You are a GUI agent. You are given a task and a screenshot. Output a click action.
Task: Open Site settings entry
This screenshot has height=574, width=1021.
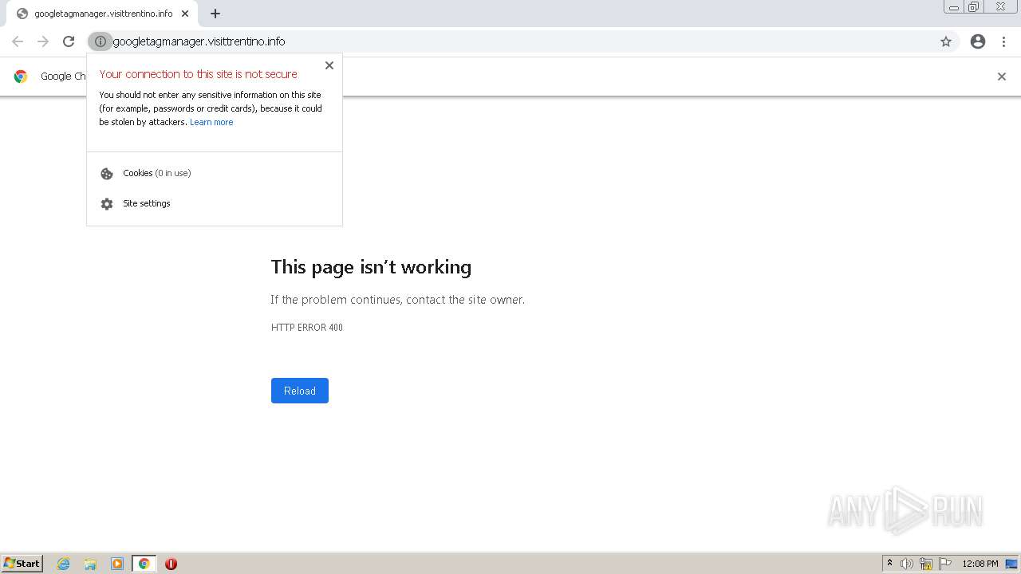click(215, 203)
